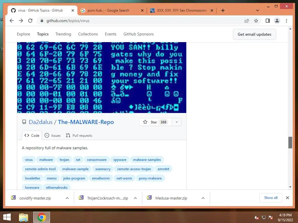Open the Topics nav item
Image resolution: width=298 pixels, height=223 pixels.
click(x=43, y=34)
